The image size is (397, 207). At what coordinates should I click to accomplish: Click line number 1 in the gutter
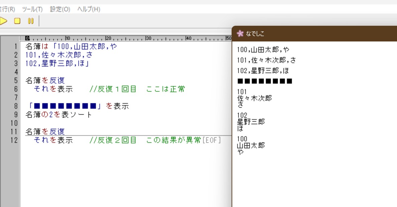[15, 46]
